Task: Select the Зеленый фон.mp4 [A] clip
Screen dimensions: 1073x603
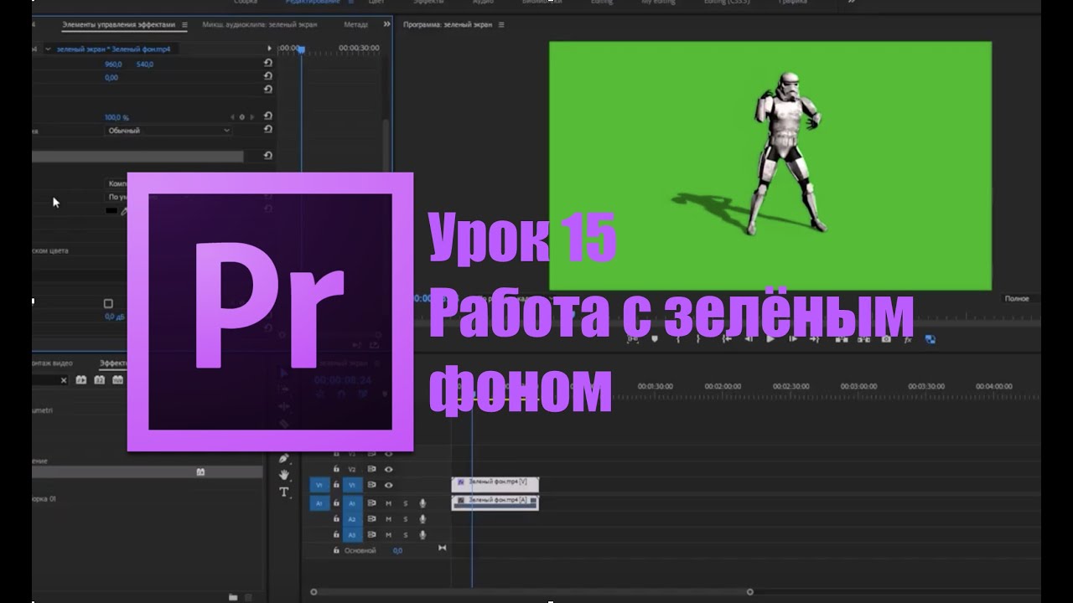Action: pos(495,502)
